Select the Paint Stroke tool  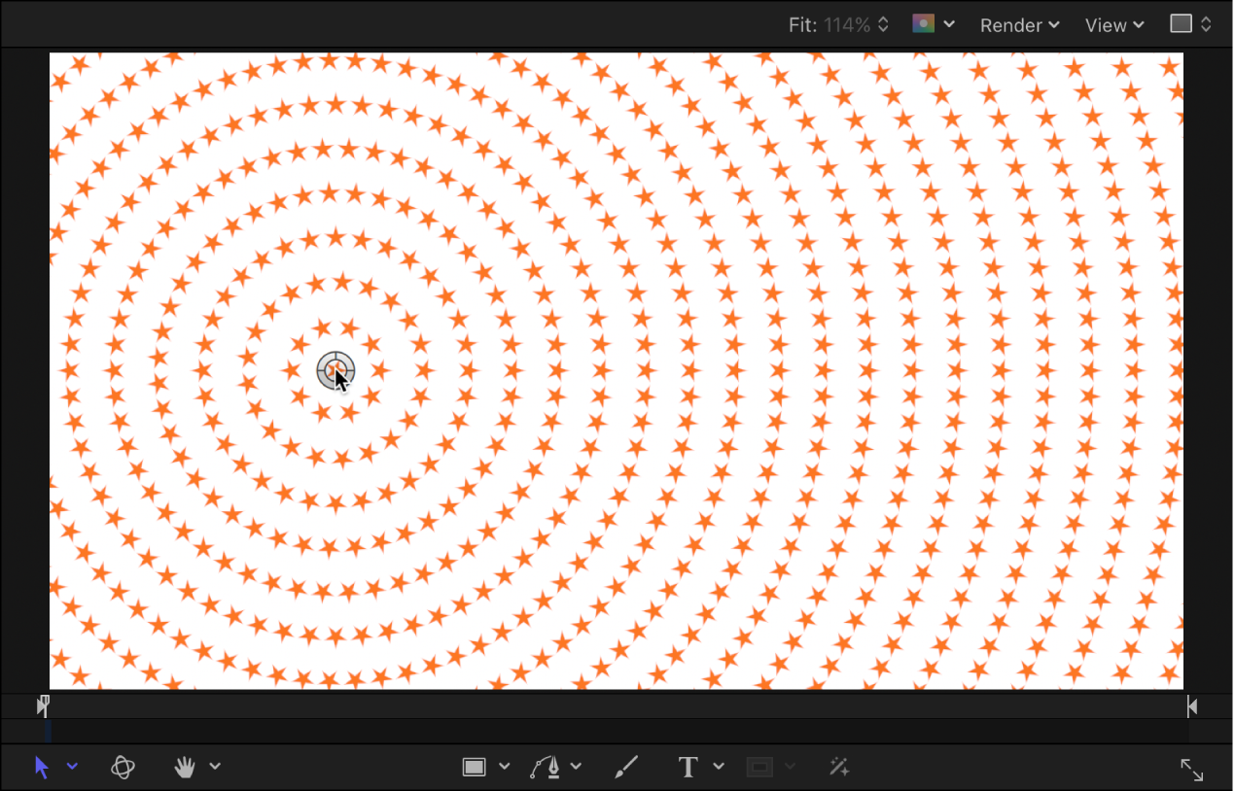coord(625,766)
